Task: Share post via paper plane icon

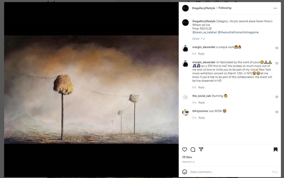Action: [x=201, y=150]
